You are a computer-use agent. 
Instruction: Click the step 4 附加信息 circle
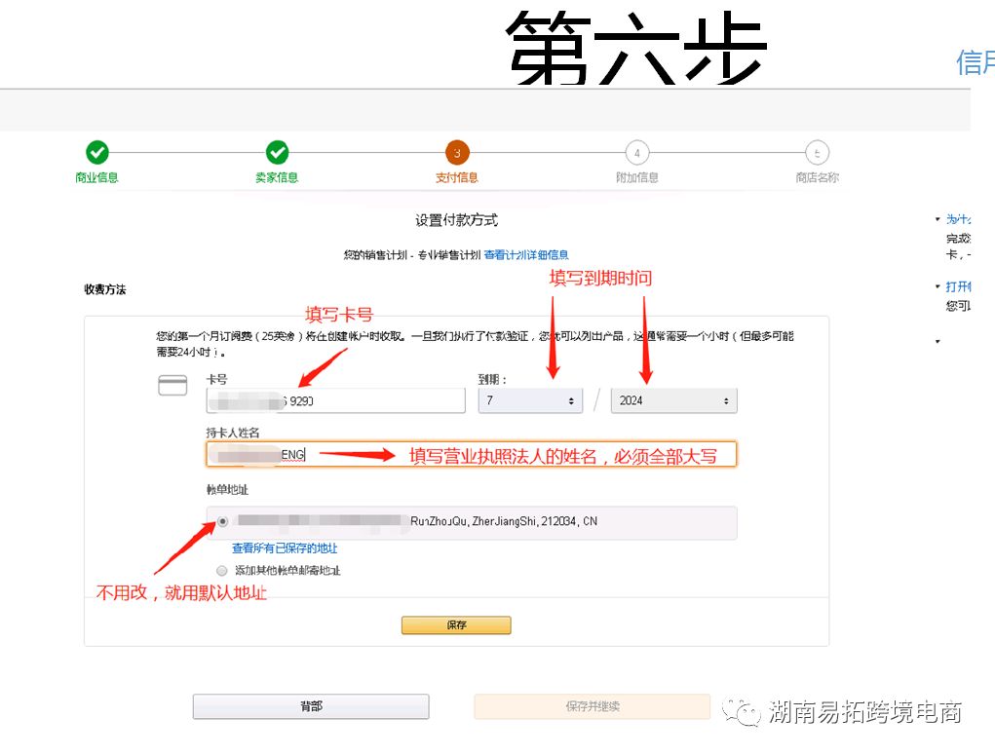pos(637,153)
